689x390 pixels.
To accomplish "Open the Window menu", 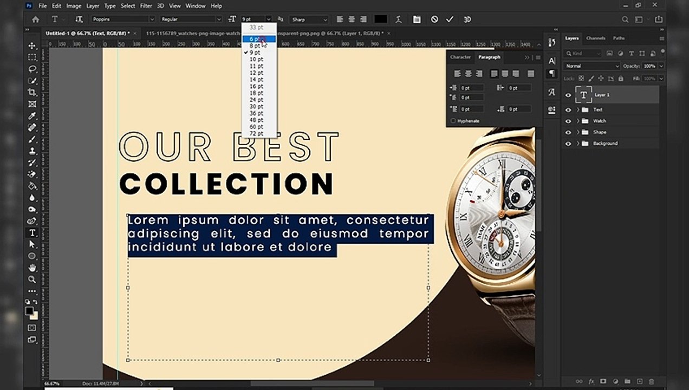I will point(196,6).
